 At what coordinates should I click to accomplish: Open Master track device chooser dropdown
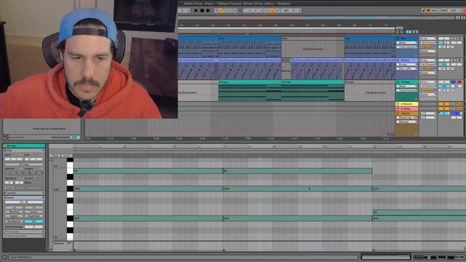pos(407,118)
